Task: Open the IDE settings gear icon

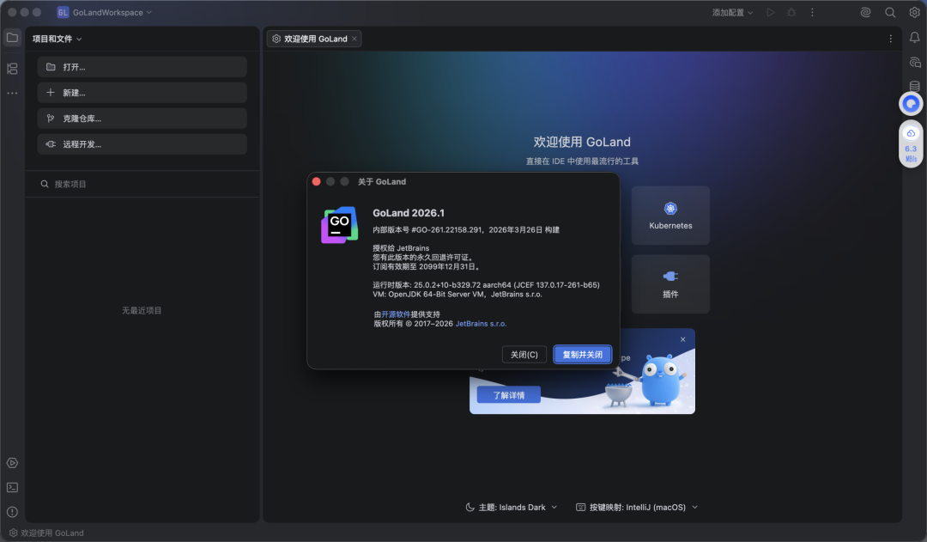Action: (914, 12)
